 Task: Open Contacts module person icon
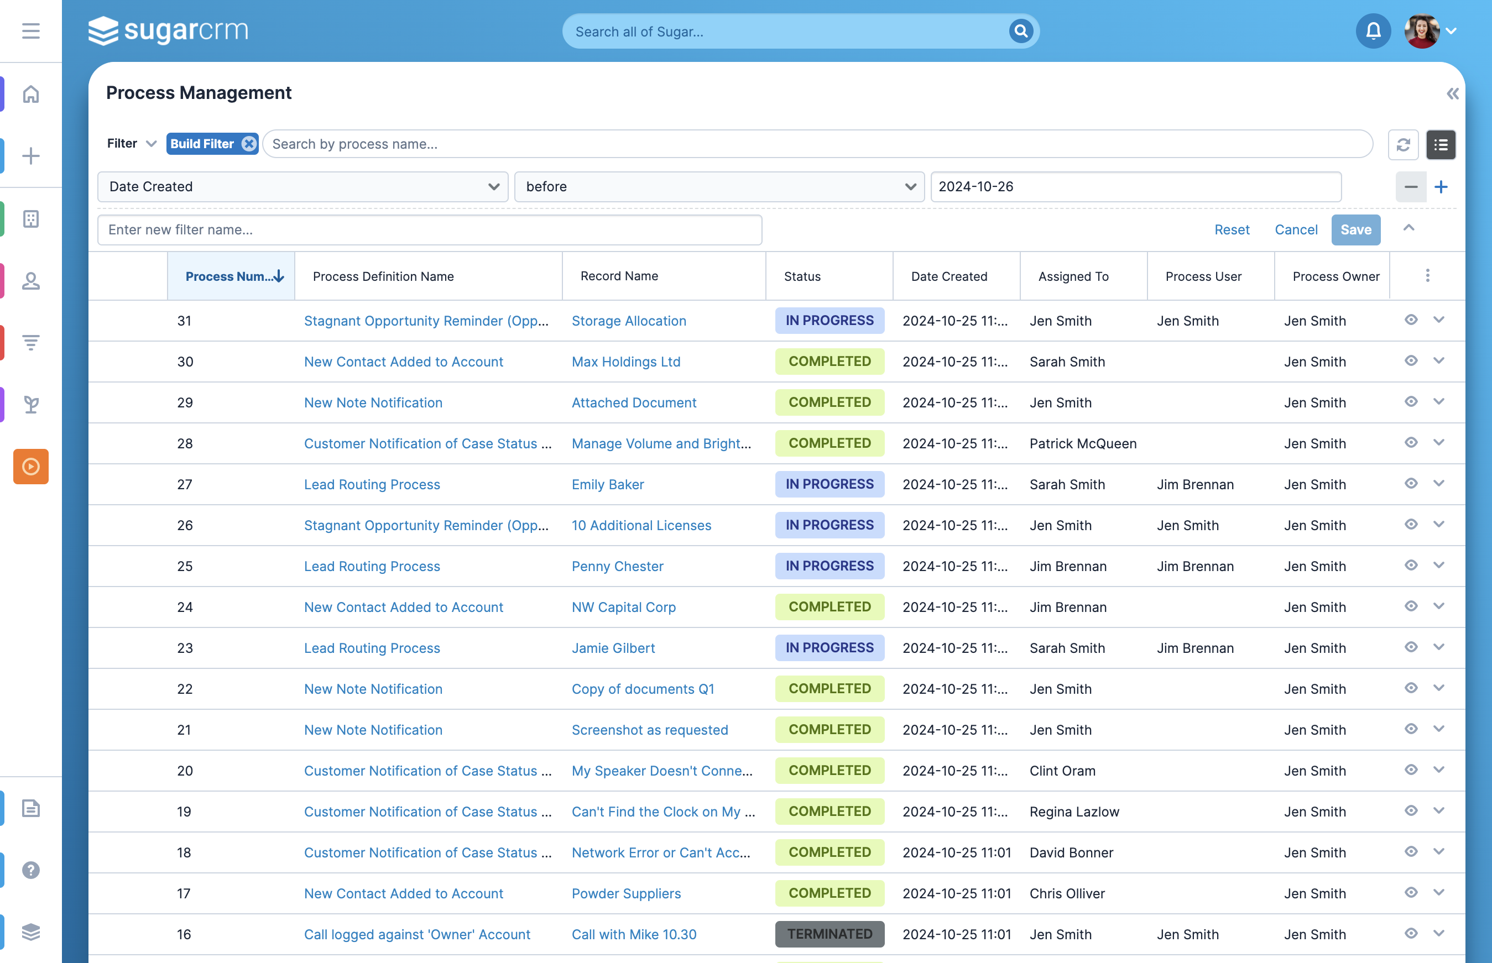30,281
